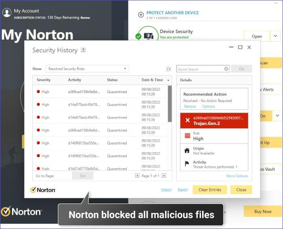Click Buy Now in My Norton window

pyautogui.click(x=263, y=211)
